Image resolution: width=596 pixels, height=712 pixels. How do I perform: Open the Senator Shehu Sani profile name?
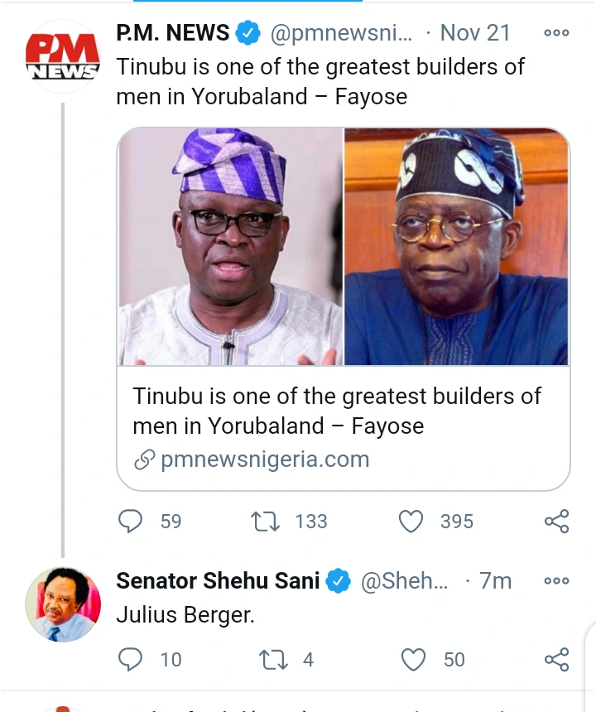(218, 581)
